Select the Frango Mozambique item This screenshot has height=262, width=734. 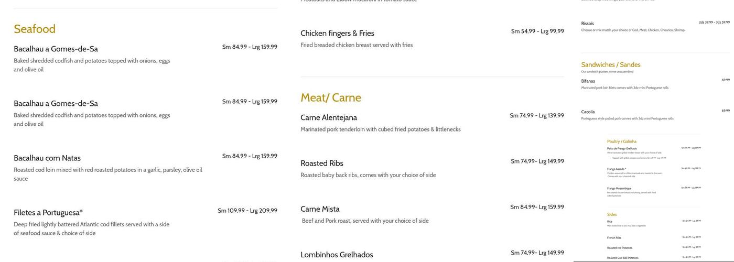tap(619, 188)
